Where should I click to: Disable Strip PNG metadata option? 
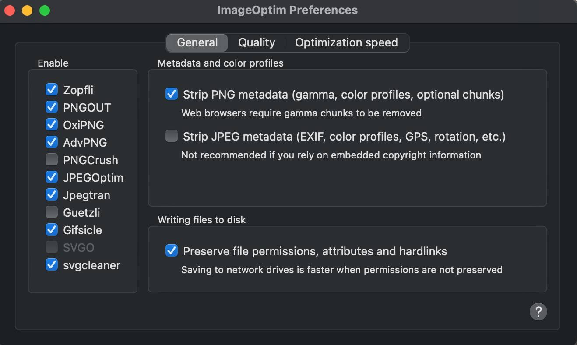[171, 94]
